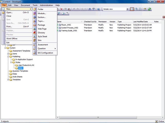Image resolution: width=165 pixels, height=123 pixels.
Task: Select the System Process_WSG row name
Action: [x=70, y=28]
